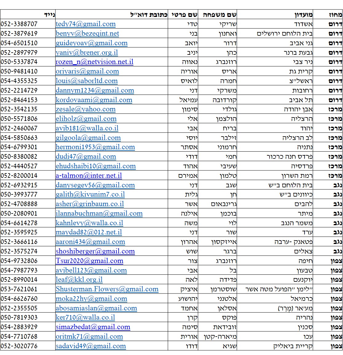
Task: Click the Tsur2020@gmail.com link
Action: click(89, 261)
